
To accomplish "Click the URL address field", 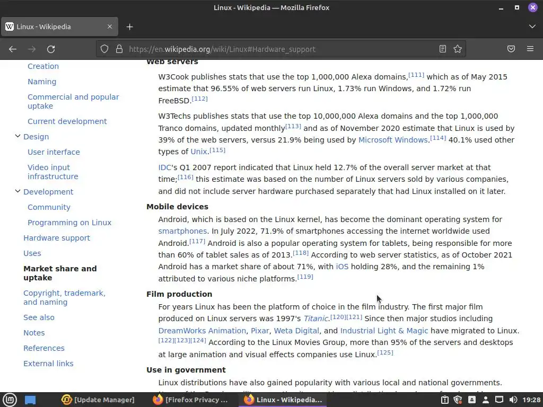I will (x=281, y=49).
